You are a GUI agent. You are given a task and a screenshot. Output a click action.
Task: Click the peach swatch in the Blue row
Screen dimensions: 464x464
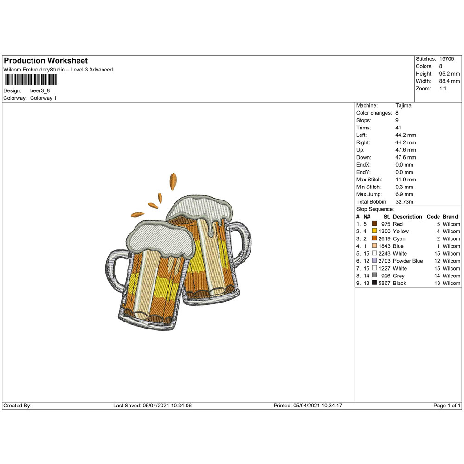coord(374,246)
